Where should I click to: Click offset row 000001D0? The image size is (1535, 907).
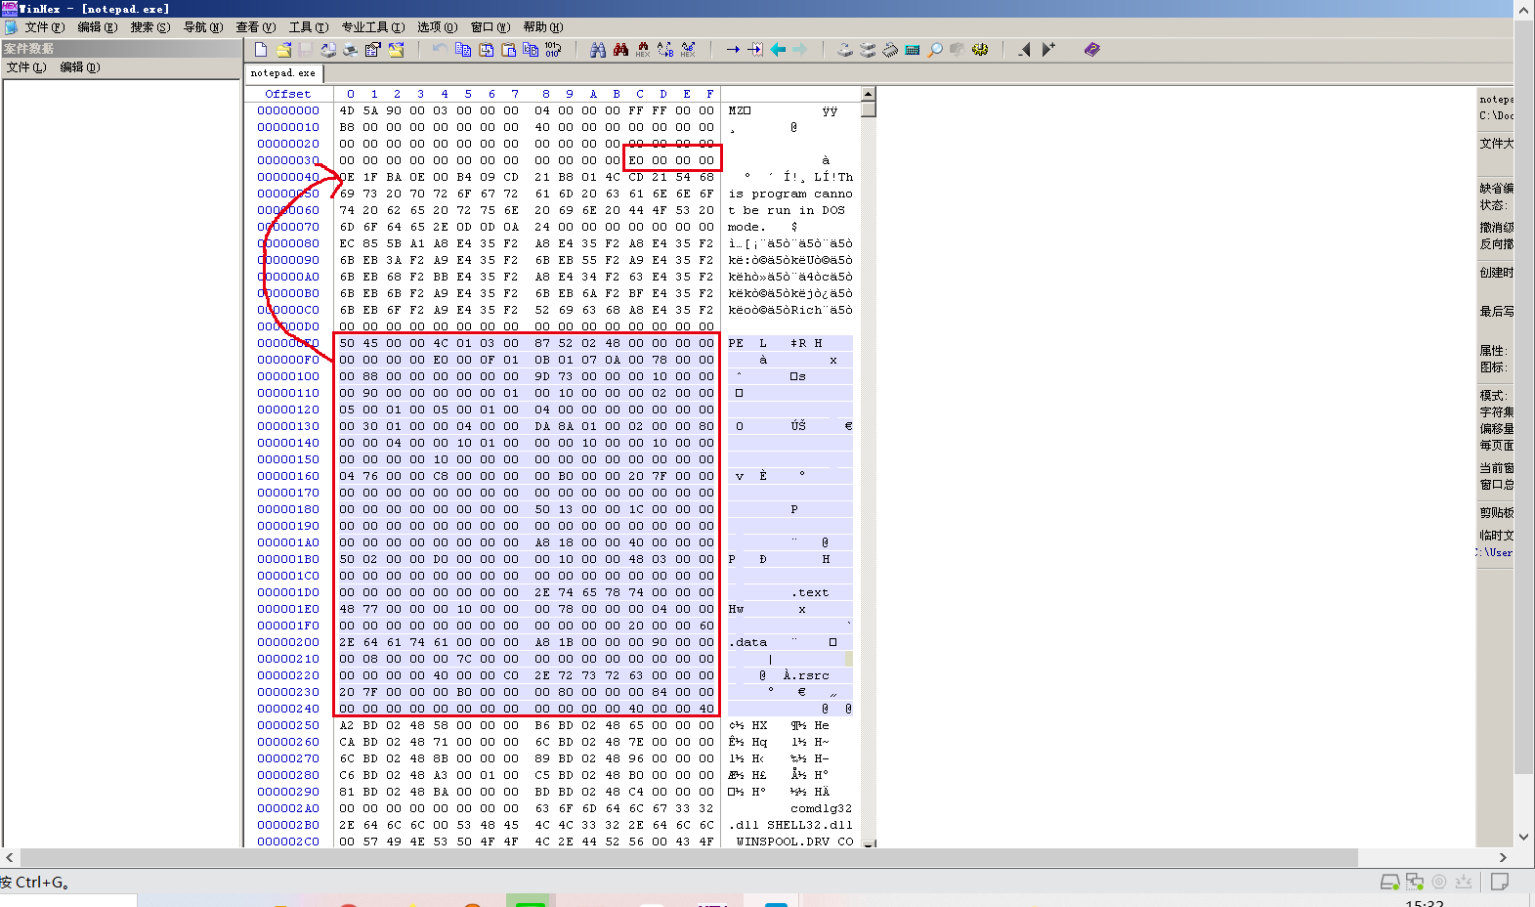point(288,592)
